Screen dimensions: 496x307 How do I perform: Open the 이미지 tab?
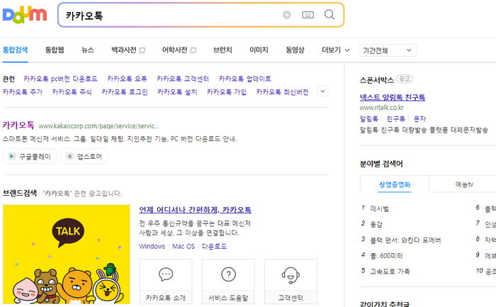point(259,50)
